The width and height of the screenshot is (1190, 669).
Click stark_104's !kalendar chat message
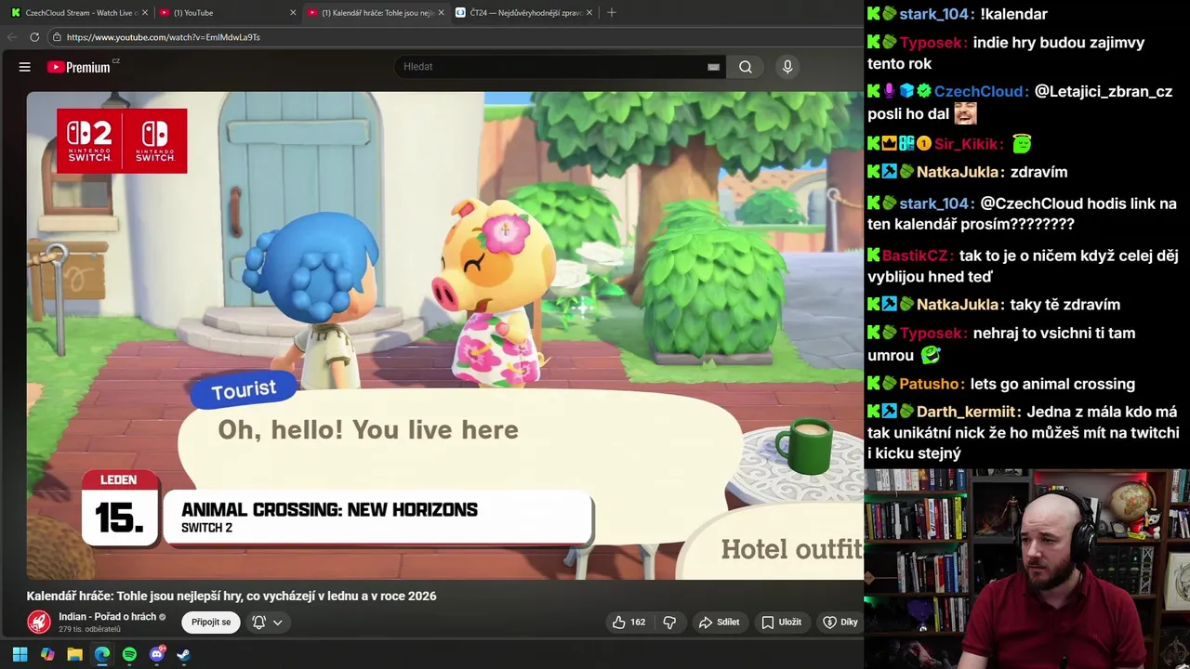point(1013,14)
